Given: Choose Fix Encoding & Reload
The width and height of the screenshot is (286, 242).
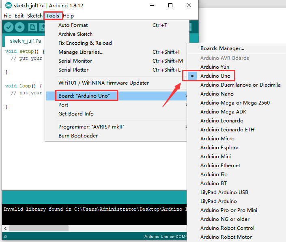Looking at the screenshot, I should click(116, 43).
